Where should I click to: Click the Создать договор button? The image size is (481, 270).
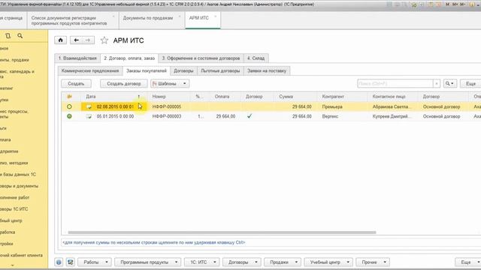pos(123,83)
